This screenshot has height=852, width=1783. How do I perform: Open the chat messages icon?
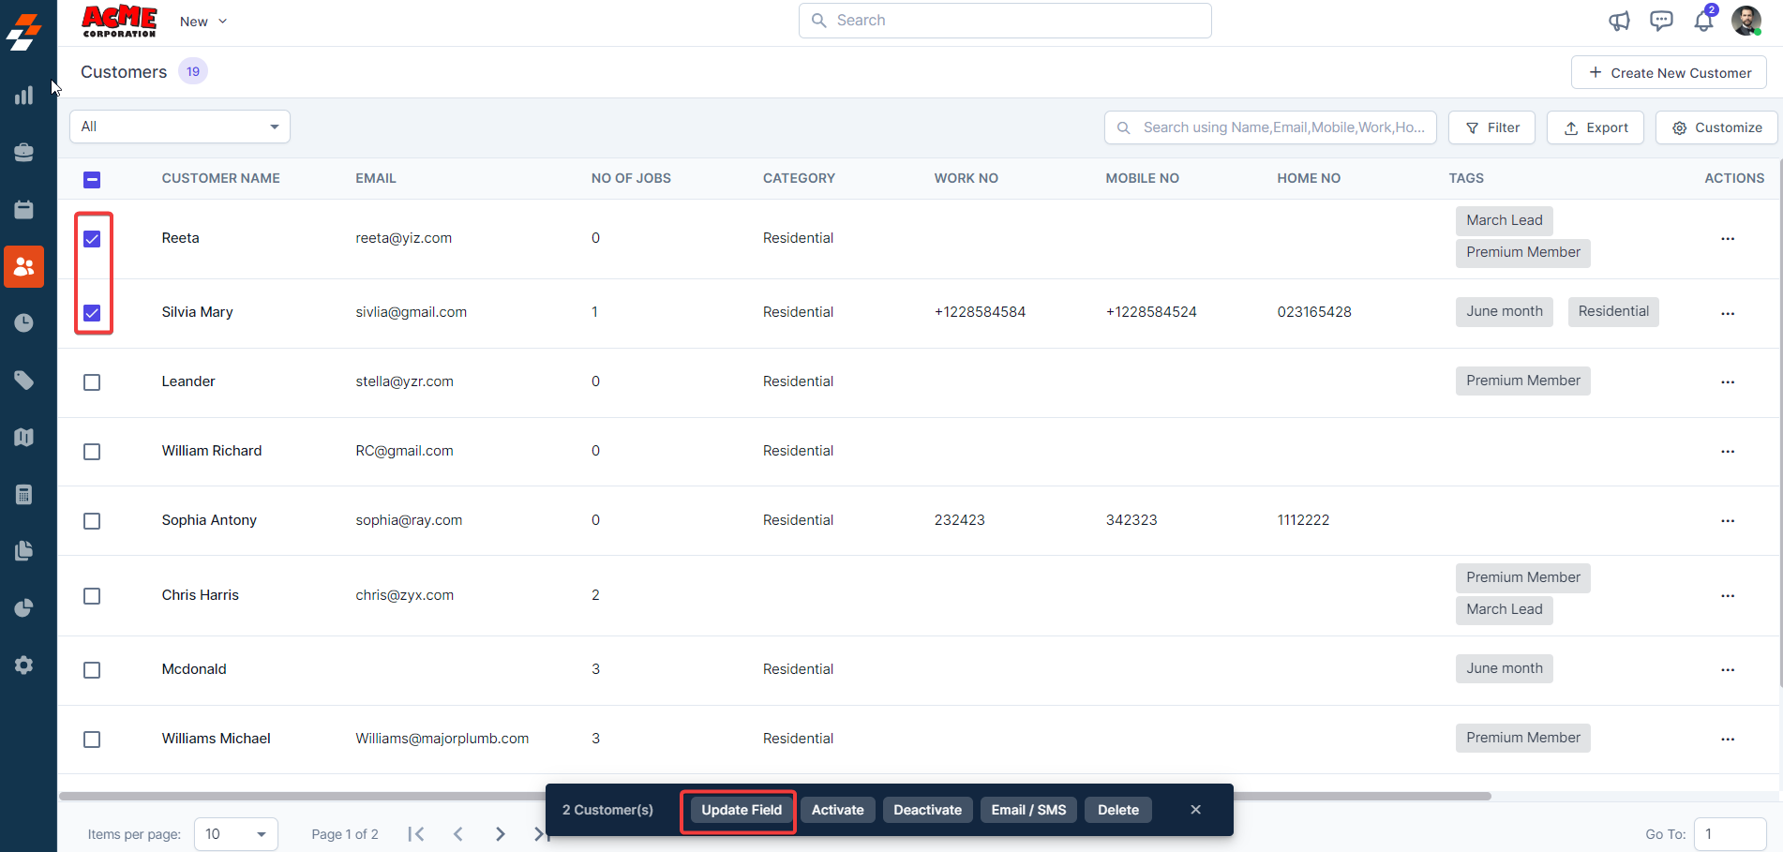pyautogui.click(x=1661, y=21)
